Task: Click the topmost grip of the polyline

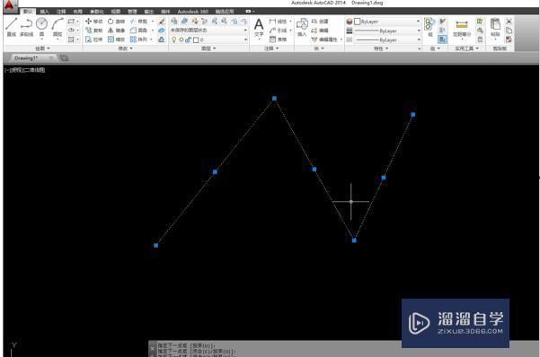Action: (x=274, y=99)
